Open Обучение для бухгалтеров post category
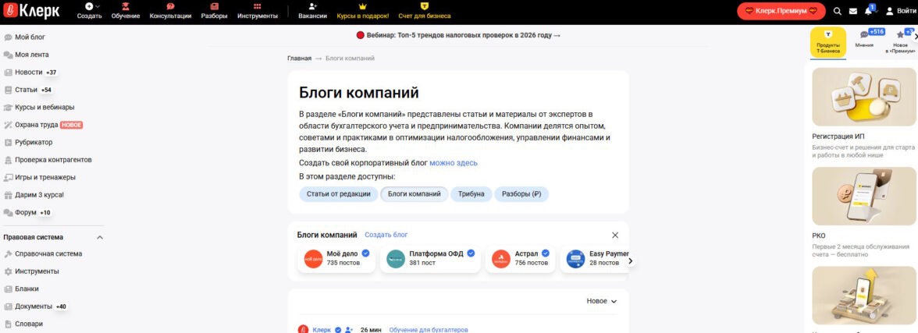This screenshot has width=918, height=333. point(429,330)
